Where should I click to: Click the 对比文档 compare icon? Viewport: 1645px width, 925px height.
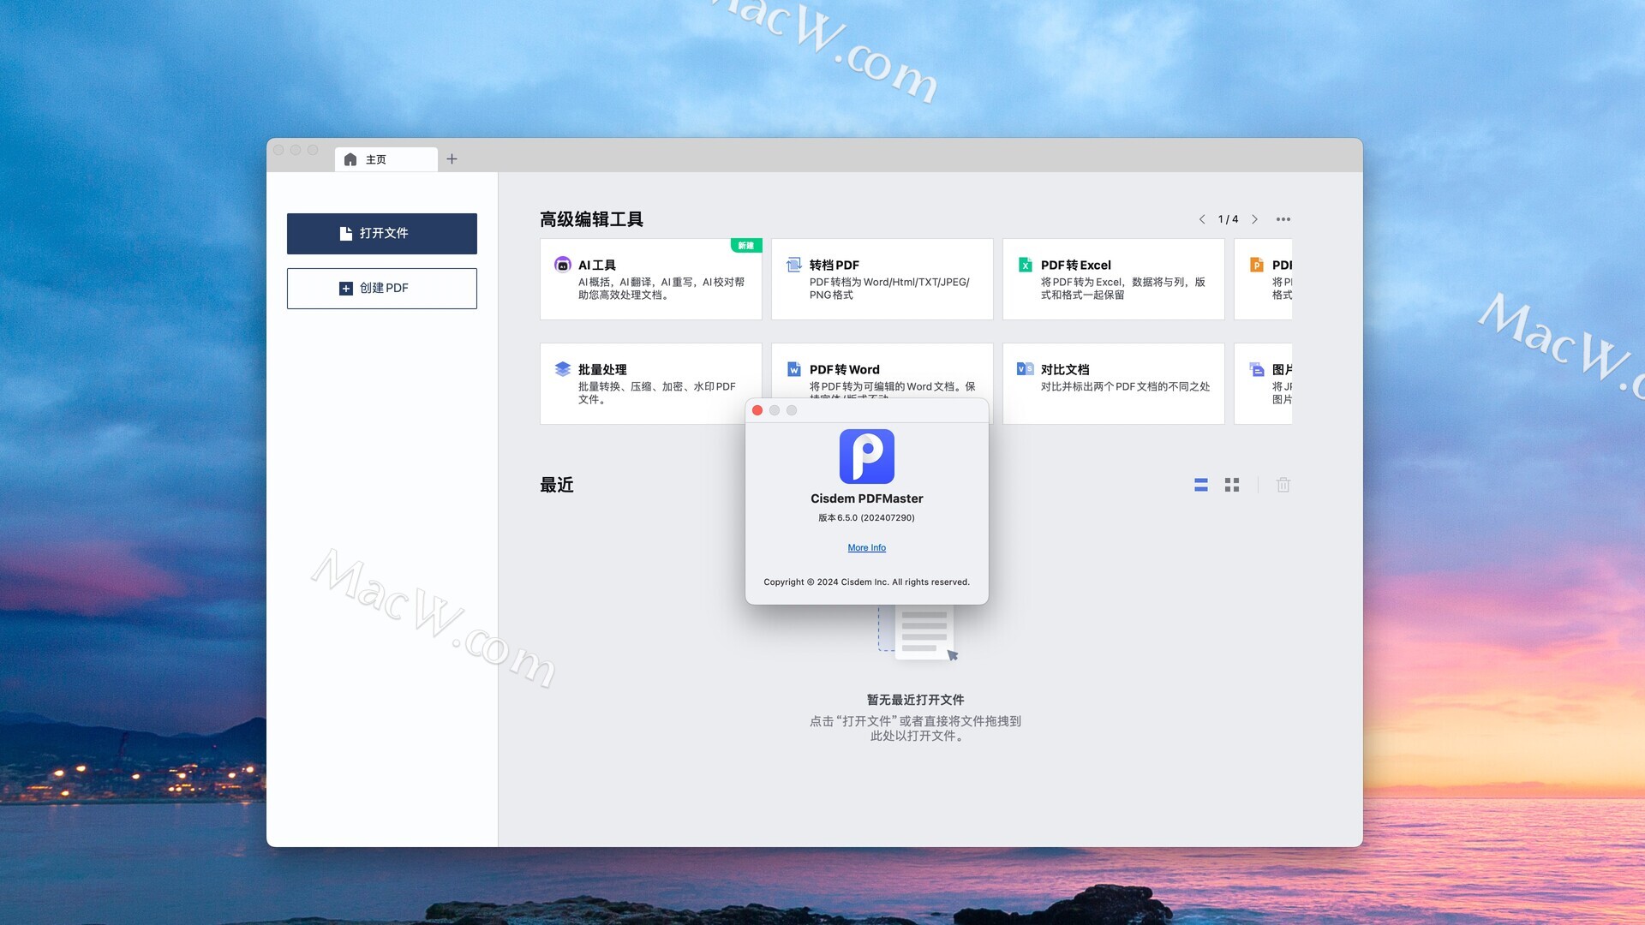(1025, 369)
